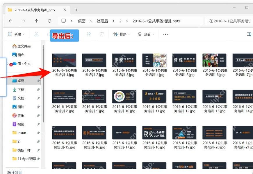Click the pin icon next to inxun
Image resolution: width=253 pixels, height=174 pixels.
pyautogui.click(x=38, y=133)
